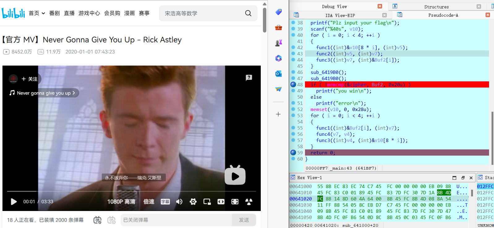Viewport: 494px width, 228px height.
Task: Go to 赛事 in the navigation bar
Action: click(x=144, y=13)
